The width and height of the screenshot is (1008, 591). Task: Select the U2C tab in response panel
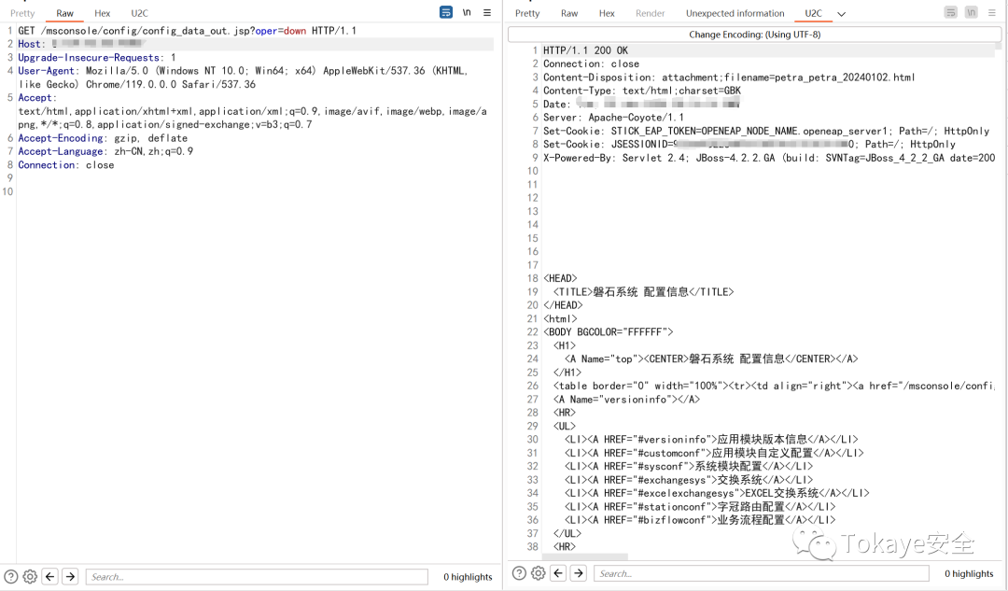(813, 13)
